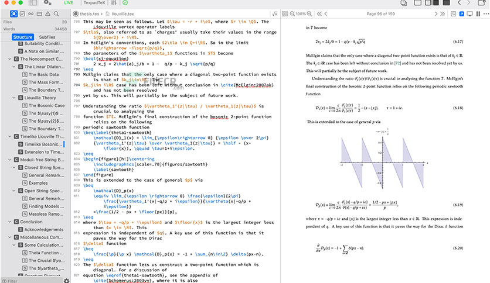490x283 pixels.
Task: Collapse The Linear Dilaton... section
Action: (x=14, y=67)
